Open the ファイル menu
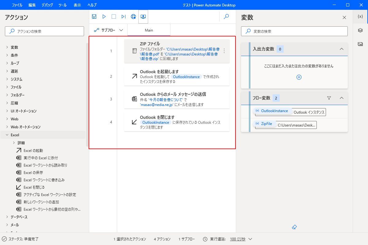The width and height of the screenshot is (368, 245). tap(17, 5)
